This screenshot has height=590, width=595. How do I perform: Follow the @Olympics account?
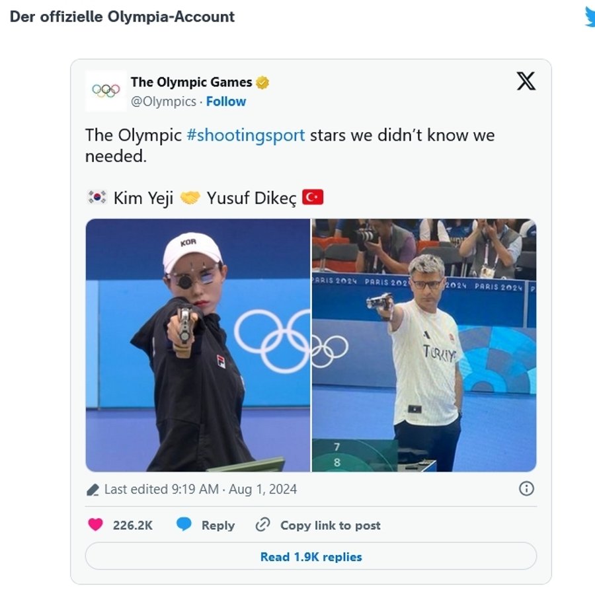point(226,102)
